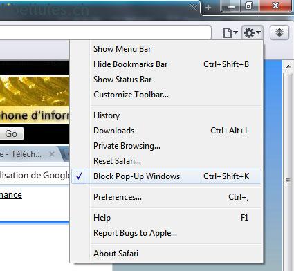The width and height of the screenshot is (294, 271).
Task: Click the address bar field
Action: point(105,32)
